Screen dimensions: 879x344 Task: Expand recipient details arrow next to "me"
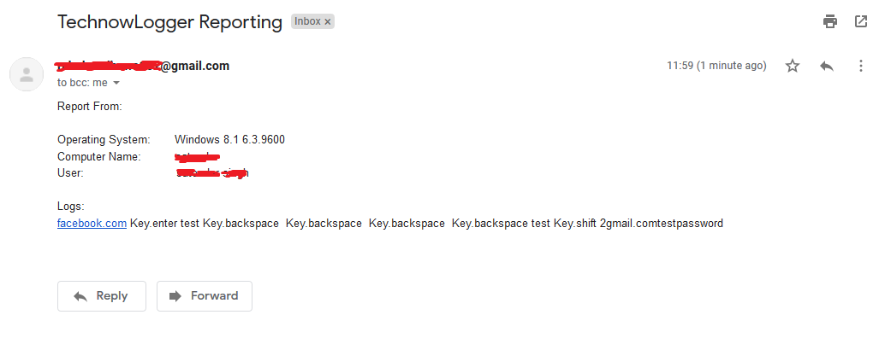coord(116,83)
